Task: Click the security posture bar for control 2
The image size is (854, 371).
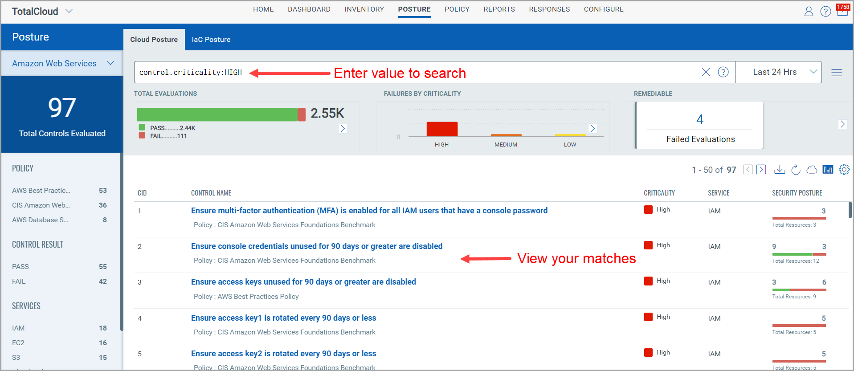Action: coord(799,254)
